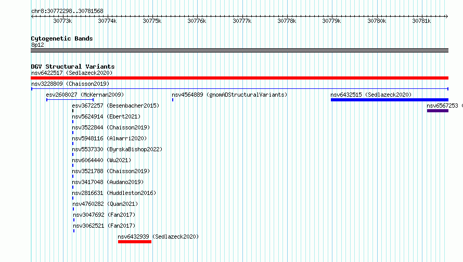Click the esv2608027 blue bracket line
The height and width of the screenshot is (262, 463).
[70, 100]
